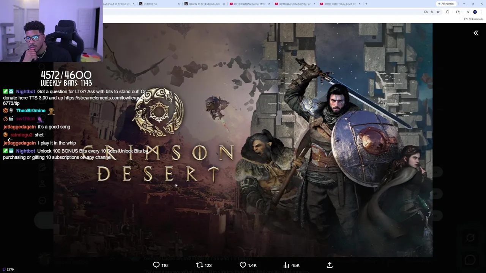The height and width of the screenshot is (273, 486).
Task: Install app icon in the address bar
Action: pyautogui.click(x=426, y=12)
